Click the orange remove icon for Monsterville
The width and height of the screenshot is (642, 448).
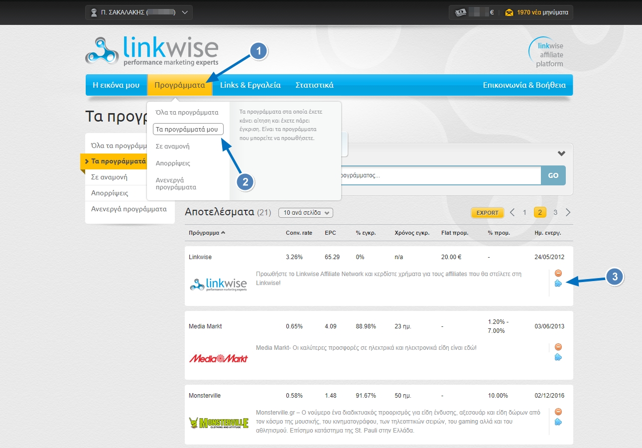coord(558,412)
